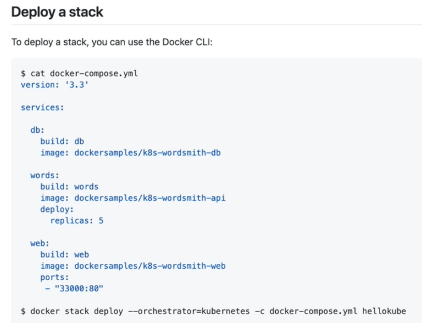This screenshot has height=323, width=422.
Task: Click the "replicas: 5" line
Action: coord(77,221)
